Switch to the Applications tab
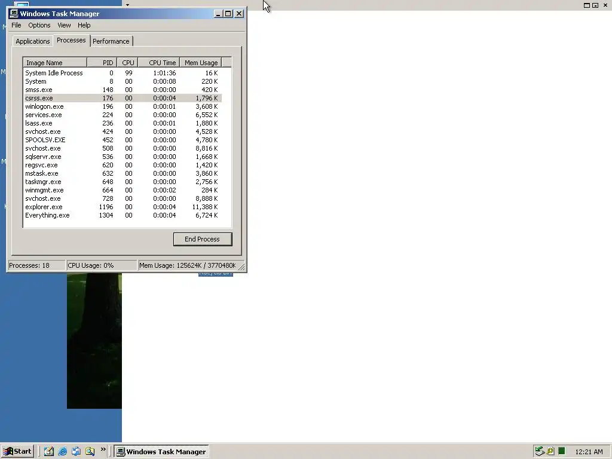Image resolution: width=612 pixels, height=459 pixels. (x=33, y=41)
